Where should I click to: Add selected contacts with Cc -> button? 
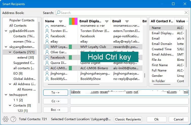[x=56, y=101]
